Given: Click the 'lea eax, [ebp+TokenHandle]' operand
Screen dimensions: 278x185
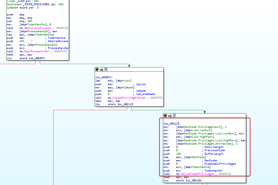Looking at the screenshot, I should (x=37, y=35).
